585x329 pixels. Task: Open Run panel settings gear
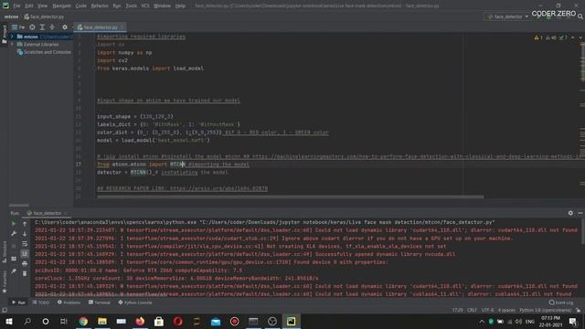[570, 213]
